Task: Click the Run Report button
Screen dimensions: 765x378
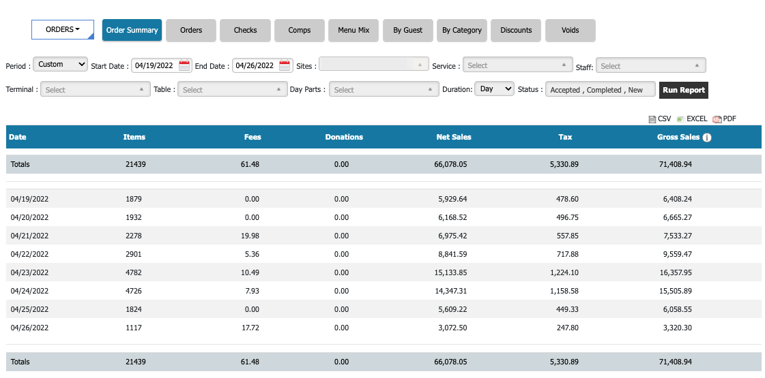Action: (684, 90)
